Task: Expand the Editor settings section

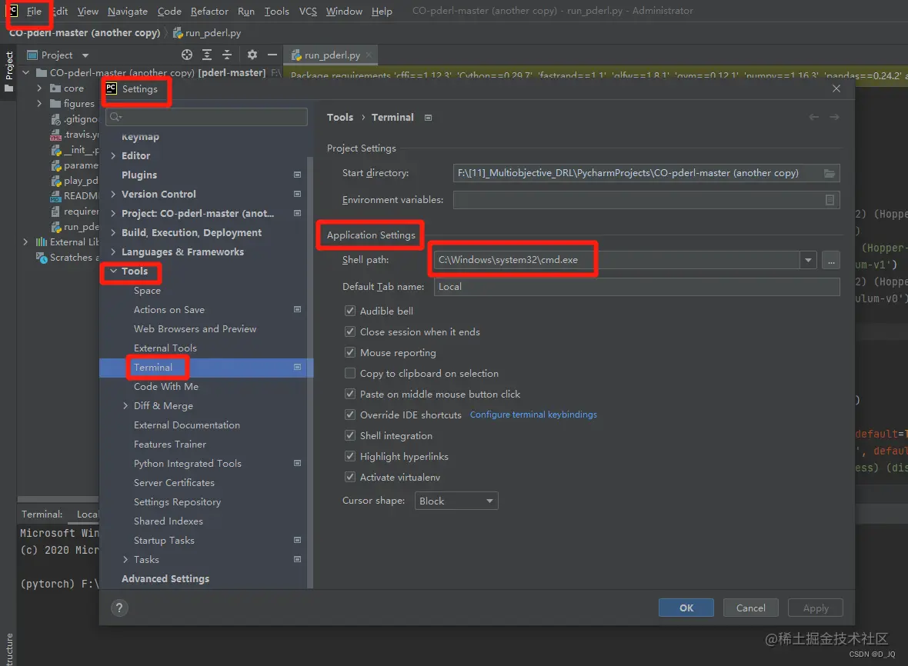Action: (114, 155)
